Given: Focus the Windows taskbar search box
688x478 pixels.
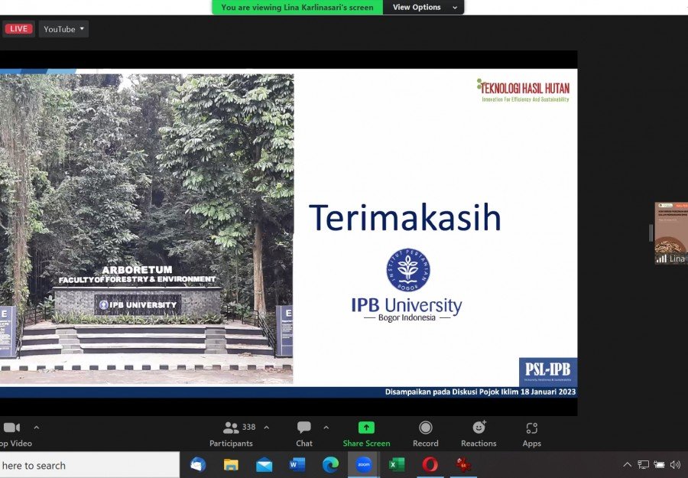Looking at the screenshot, I should click(89, 465).
